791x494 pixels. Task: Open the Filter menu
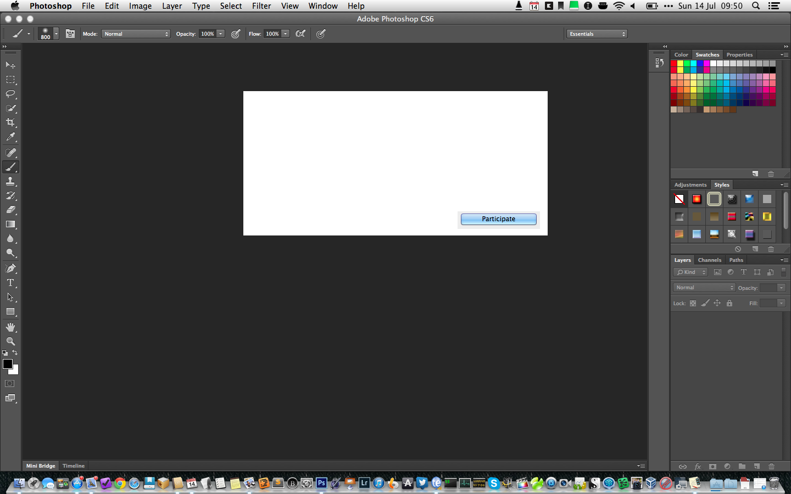coord(261,6)
